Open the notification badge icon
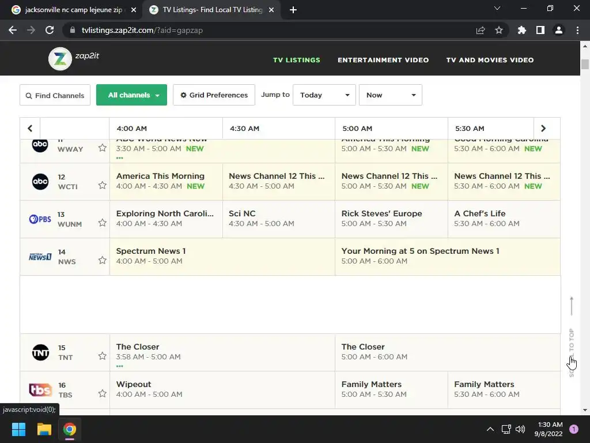 574,429
